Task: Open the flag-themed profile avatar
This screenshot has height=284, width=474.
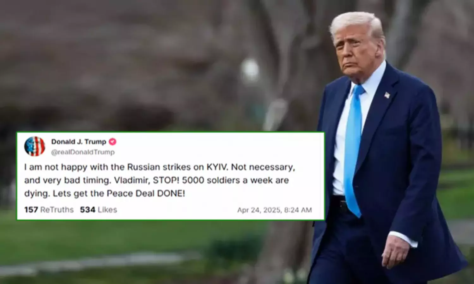Action: pos(35,146)
